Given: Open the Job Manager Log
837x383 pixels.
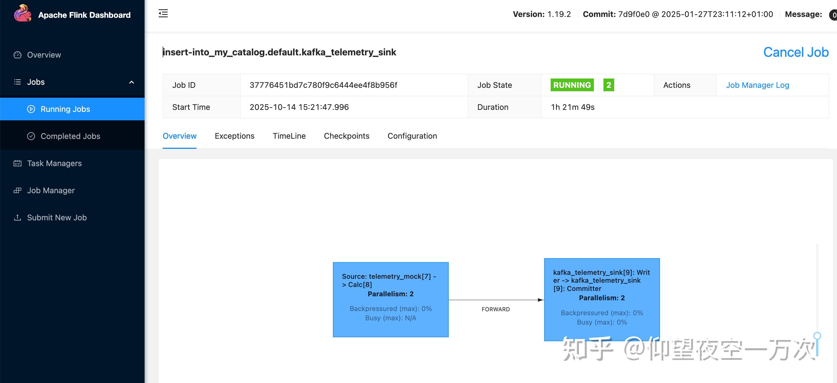Looking at the screenshot, I should point(757,85).
